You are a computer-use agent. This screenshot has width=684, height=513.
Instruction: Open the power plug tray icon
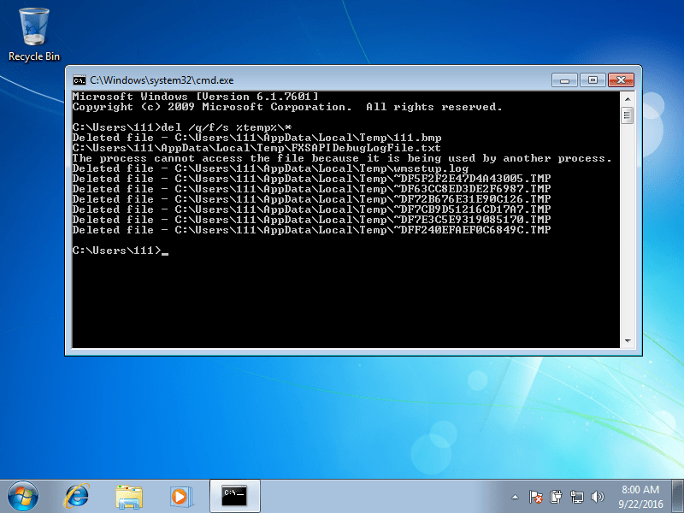[x=557, y=496]
